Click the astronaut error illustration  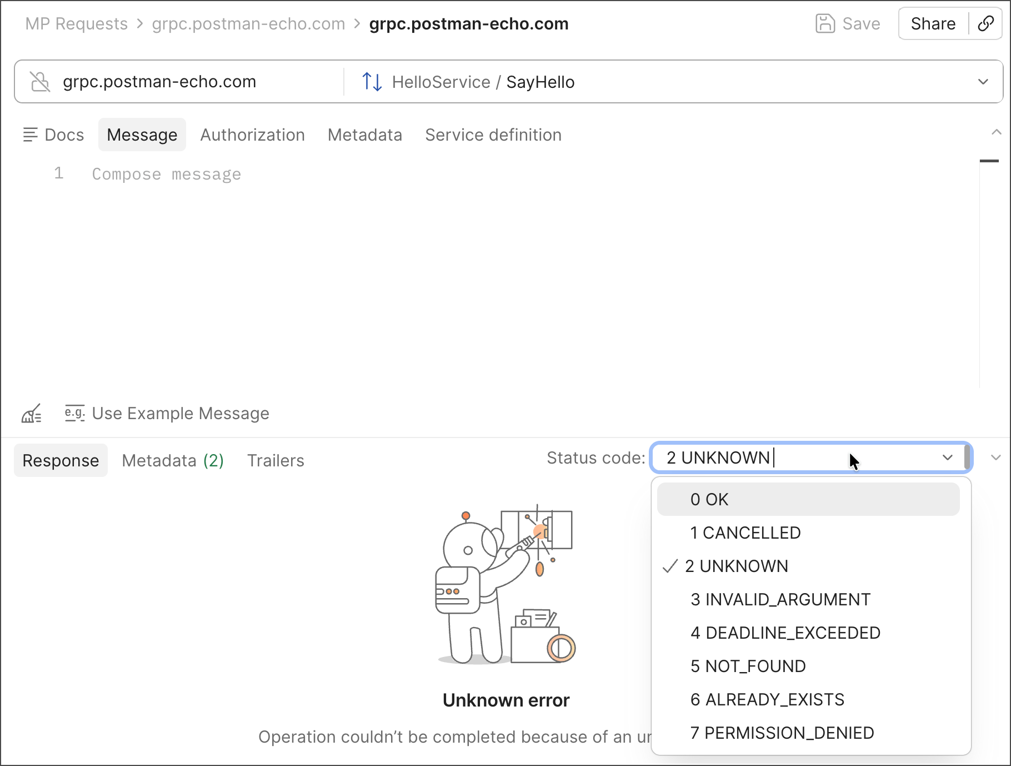(x=505, y=584)
